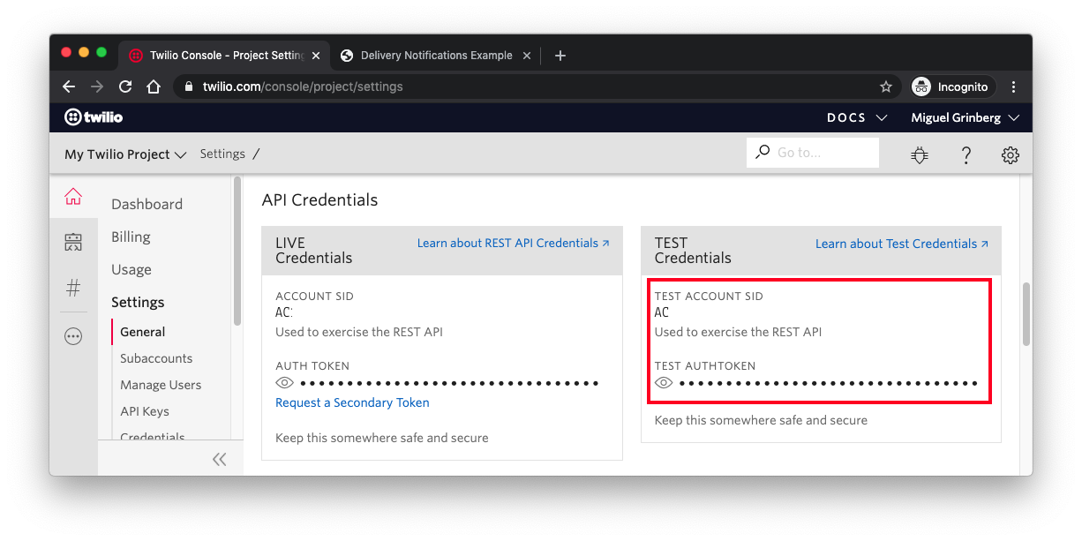Open Manage Users settings item

click(x=161, y=385)
